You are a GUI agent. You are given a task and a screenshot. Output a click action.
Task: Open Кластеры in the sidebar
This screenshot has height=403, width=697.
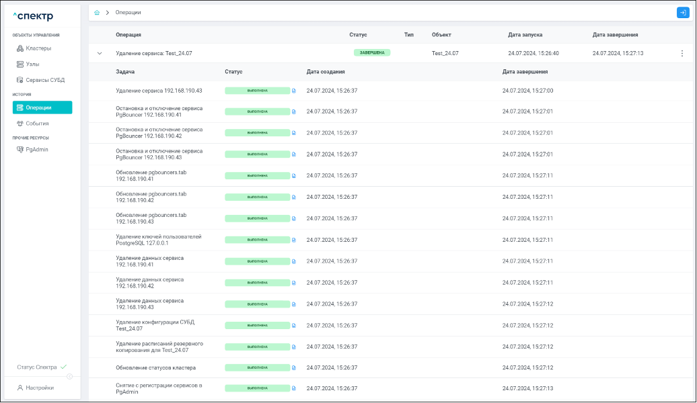point(38,48)
